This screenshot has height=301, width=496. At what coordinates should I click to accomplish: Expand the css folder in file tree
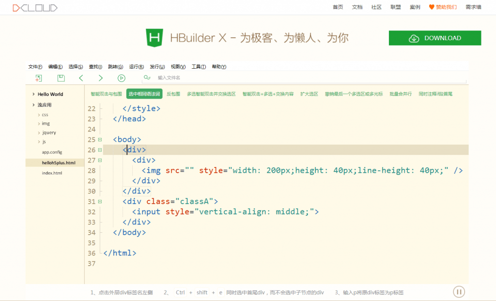click(x=39, y=115)
